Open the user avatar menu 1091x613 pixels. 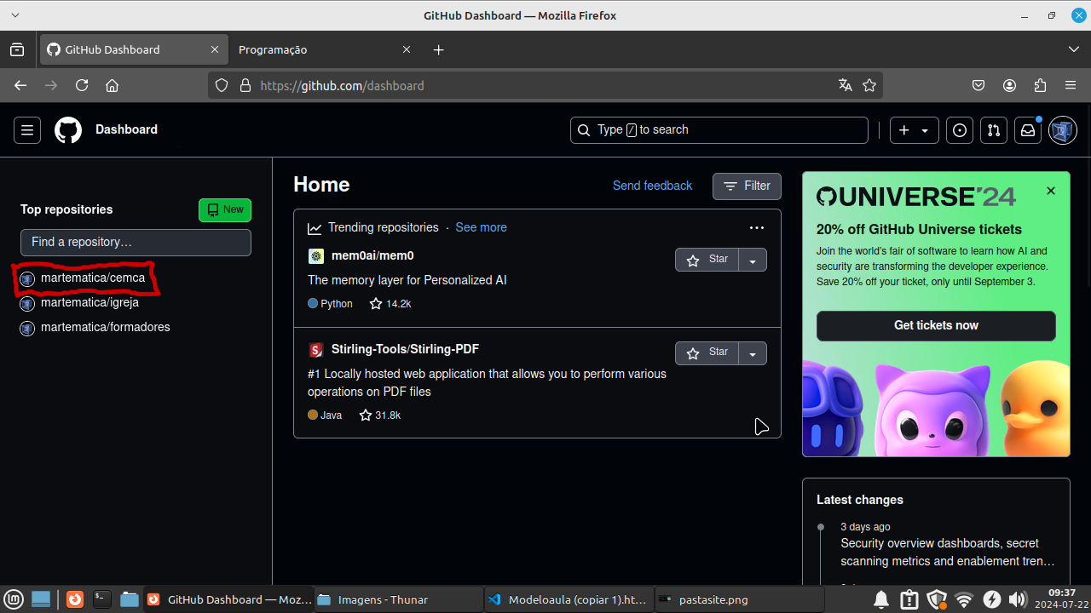pos(1062,130)
